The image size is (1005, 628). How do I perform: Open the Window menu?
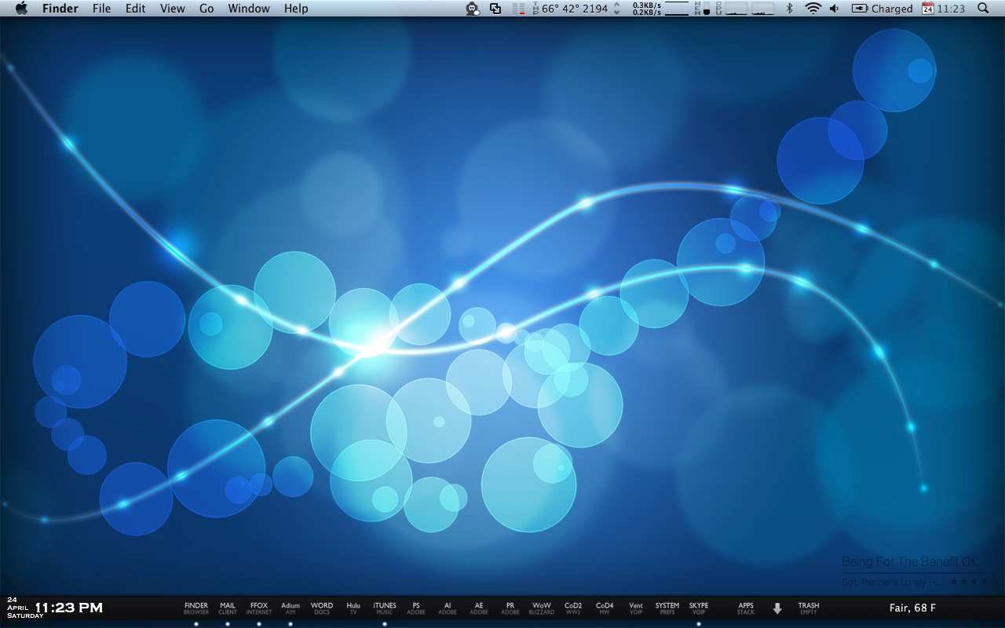pos(249,9)
